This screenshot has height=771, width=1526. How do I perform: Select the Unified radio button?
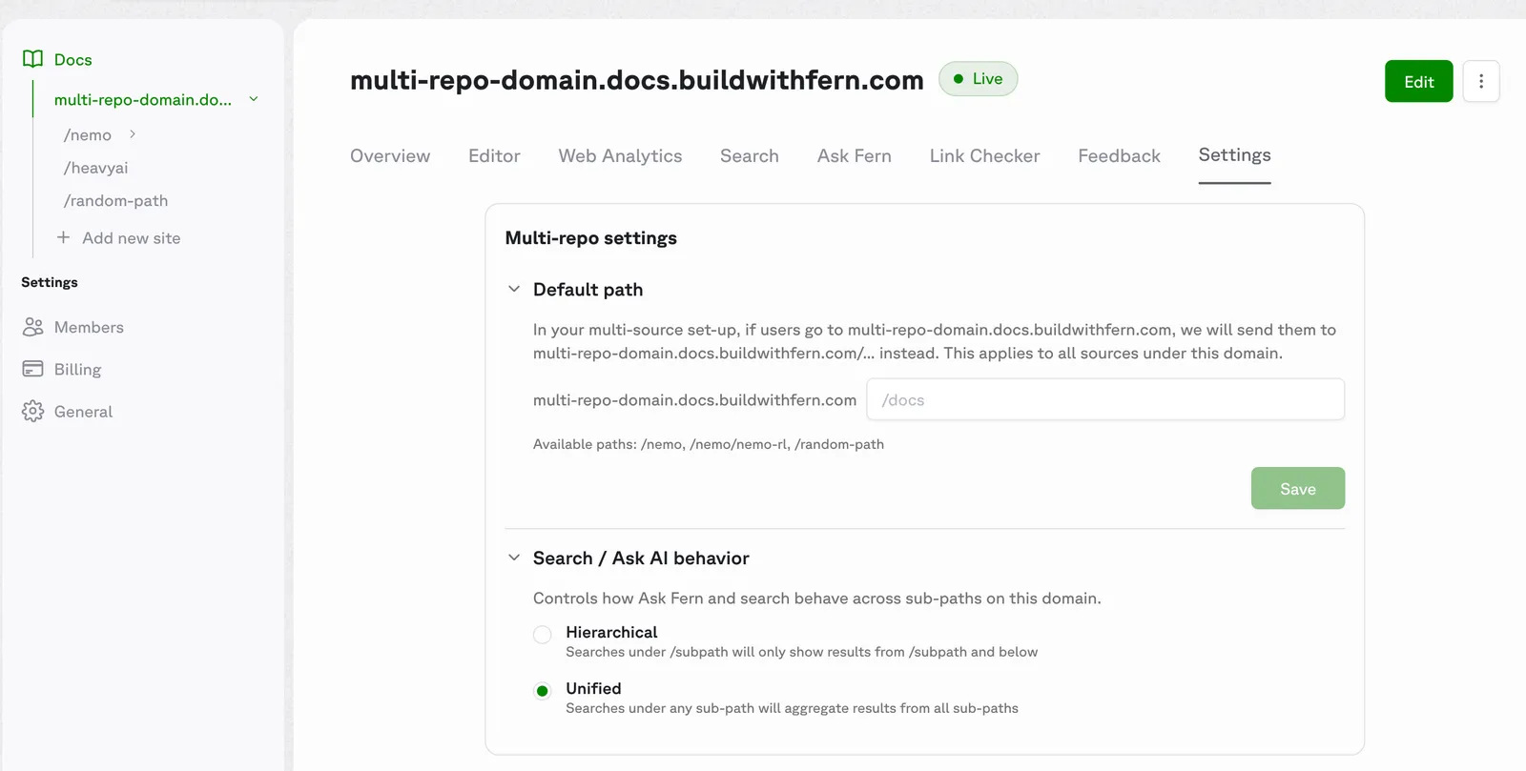542,691
